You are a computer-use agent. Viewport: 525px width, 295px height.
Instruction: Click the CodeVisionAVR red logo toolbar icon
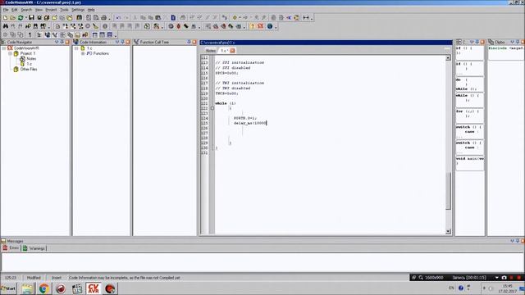tap(261, 26)
